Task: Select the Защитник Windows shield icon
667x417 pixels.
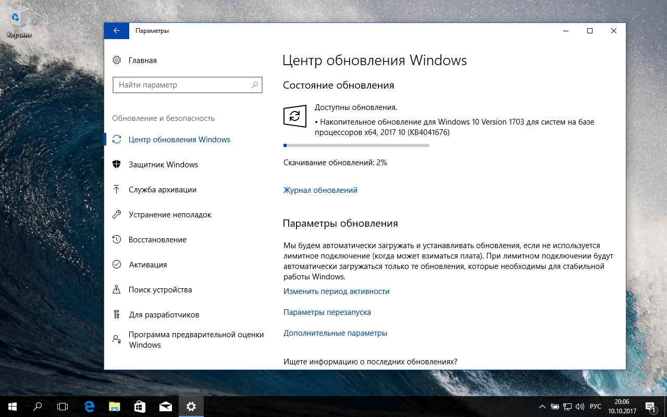Action: (118, 164)
